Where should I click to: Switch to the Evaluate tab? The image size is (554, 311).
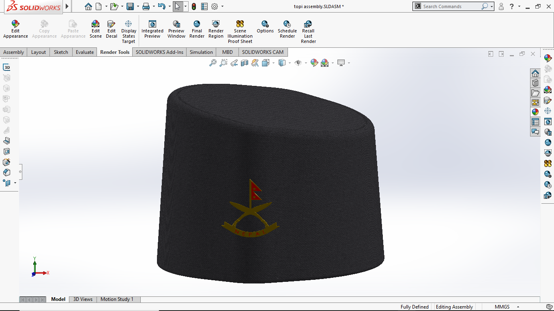pyautogui.click(x=85, y=52)
